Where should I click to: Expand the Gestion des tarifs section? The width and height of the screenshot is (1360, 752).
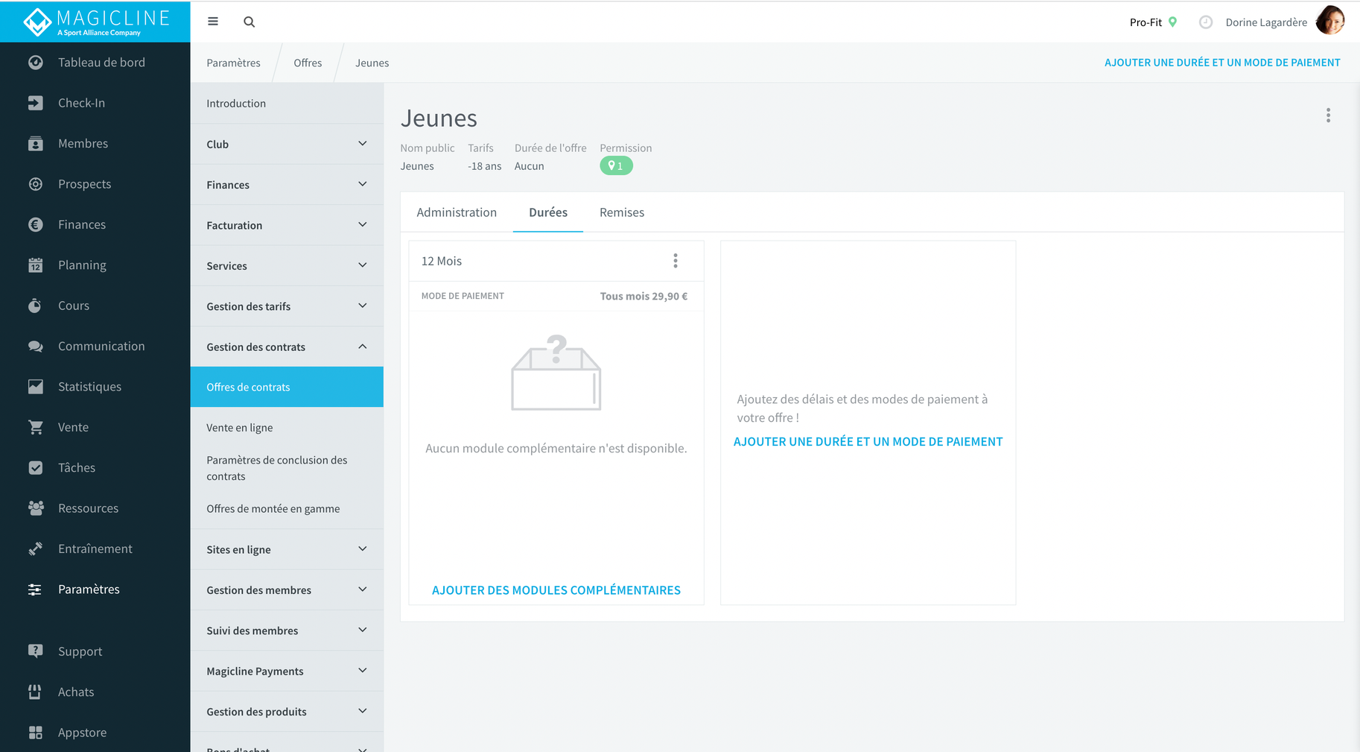287,306
